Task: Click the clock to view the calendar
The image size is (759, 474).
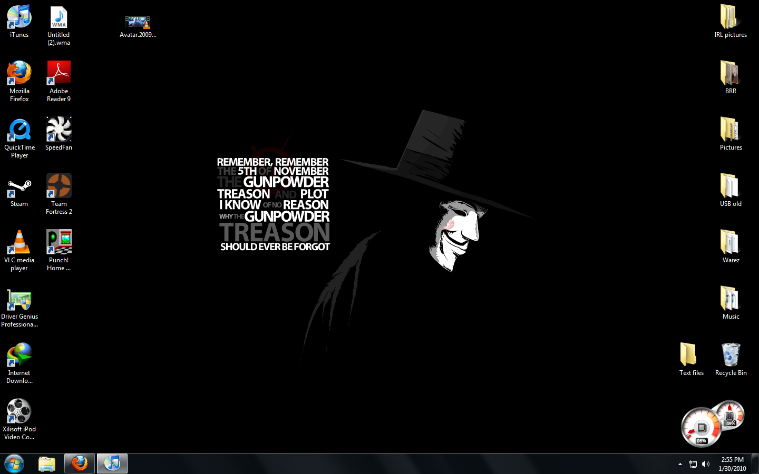Action: [732, 464]
